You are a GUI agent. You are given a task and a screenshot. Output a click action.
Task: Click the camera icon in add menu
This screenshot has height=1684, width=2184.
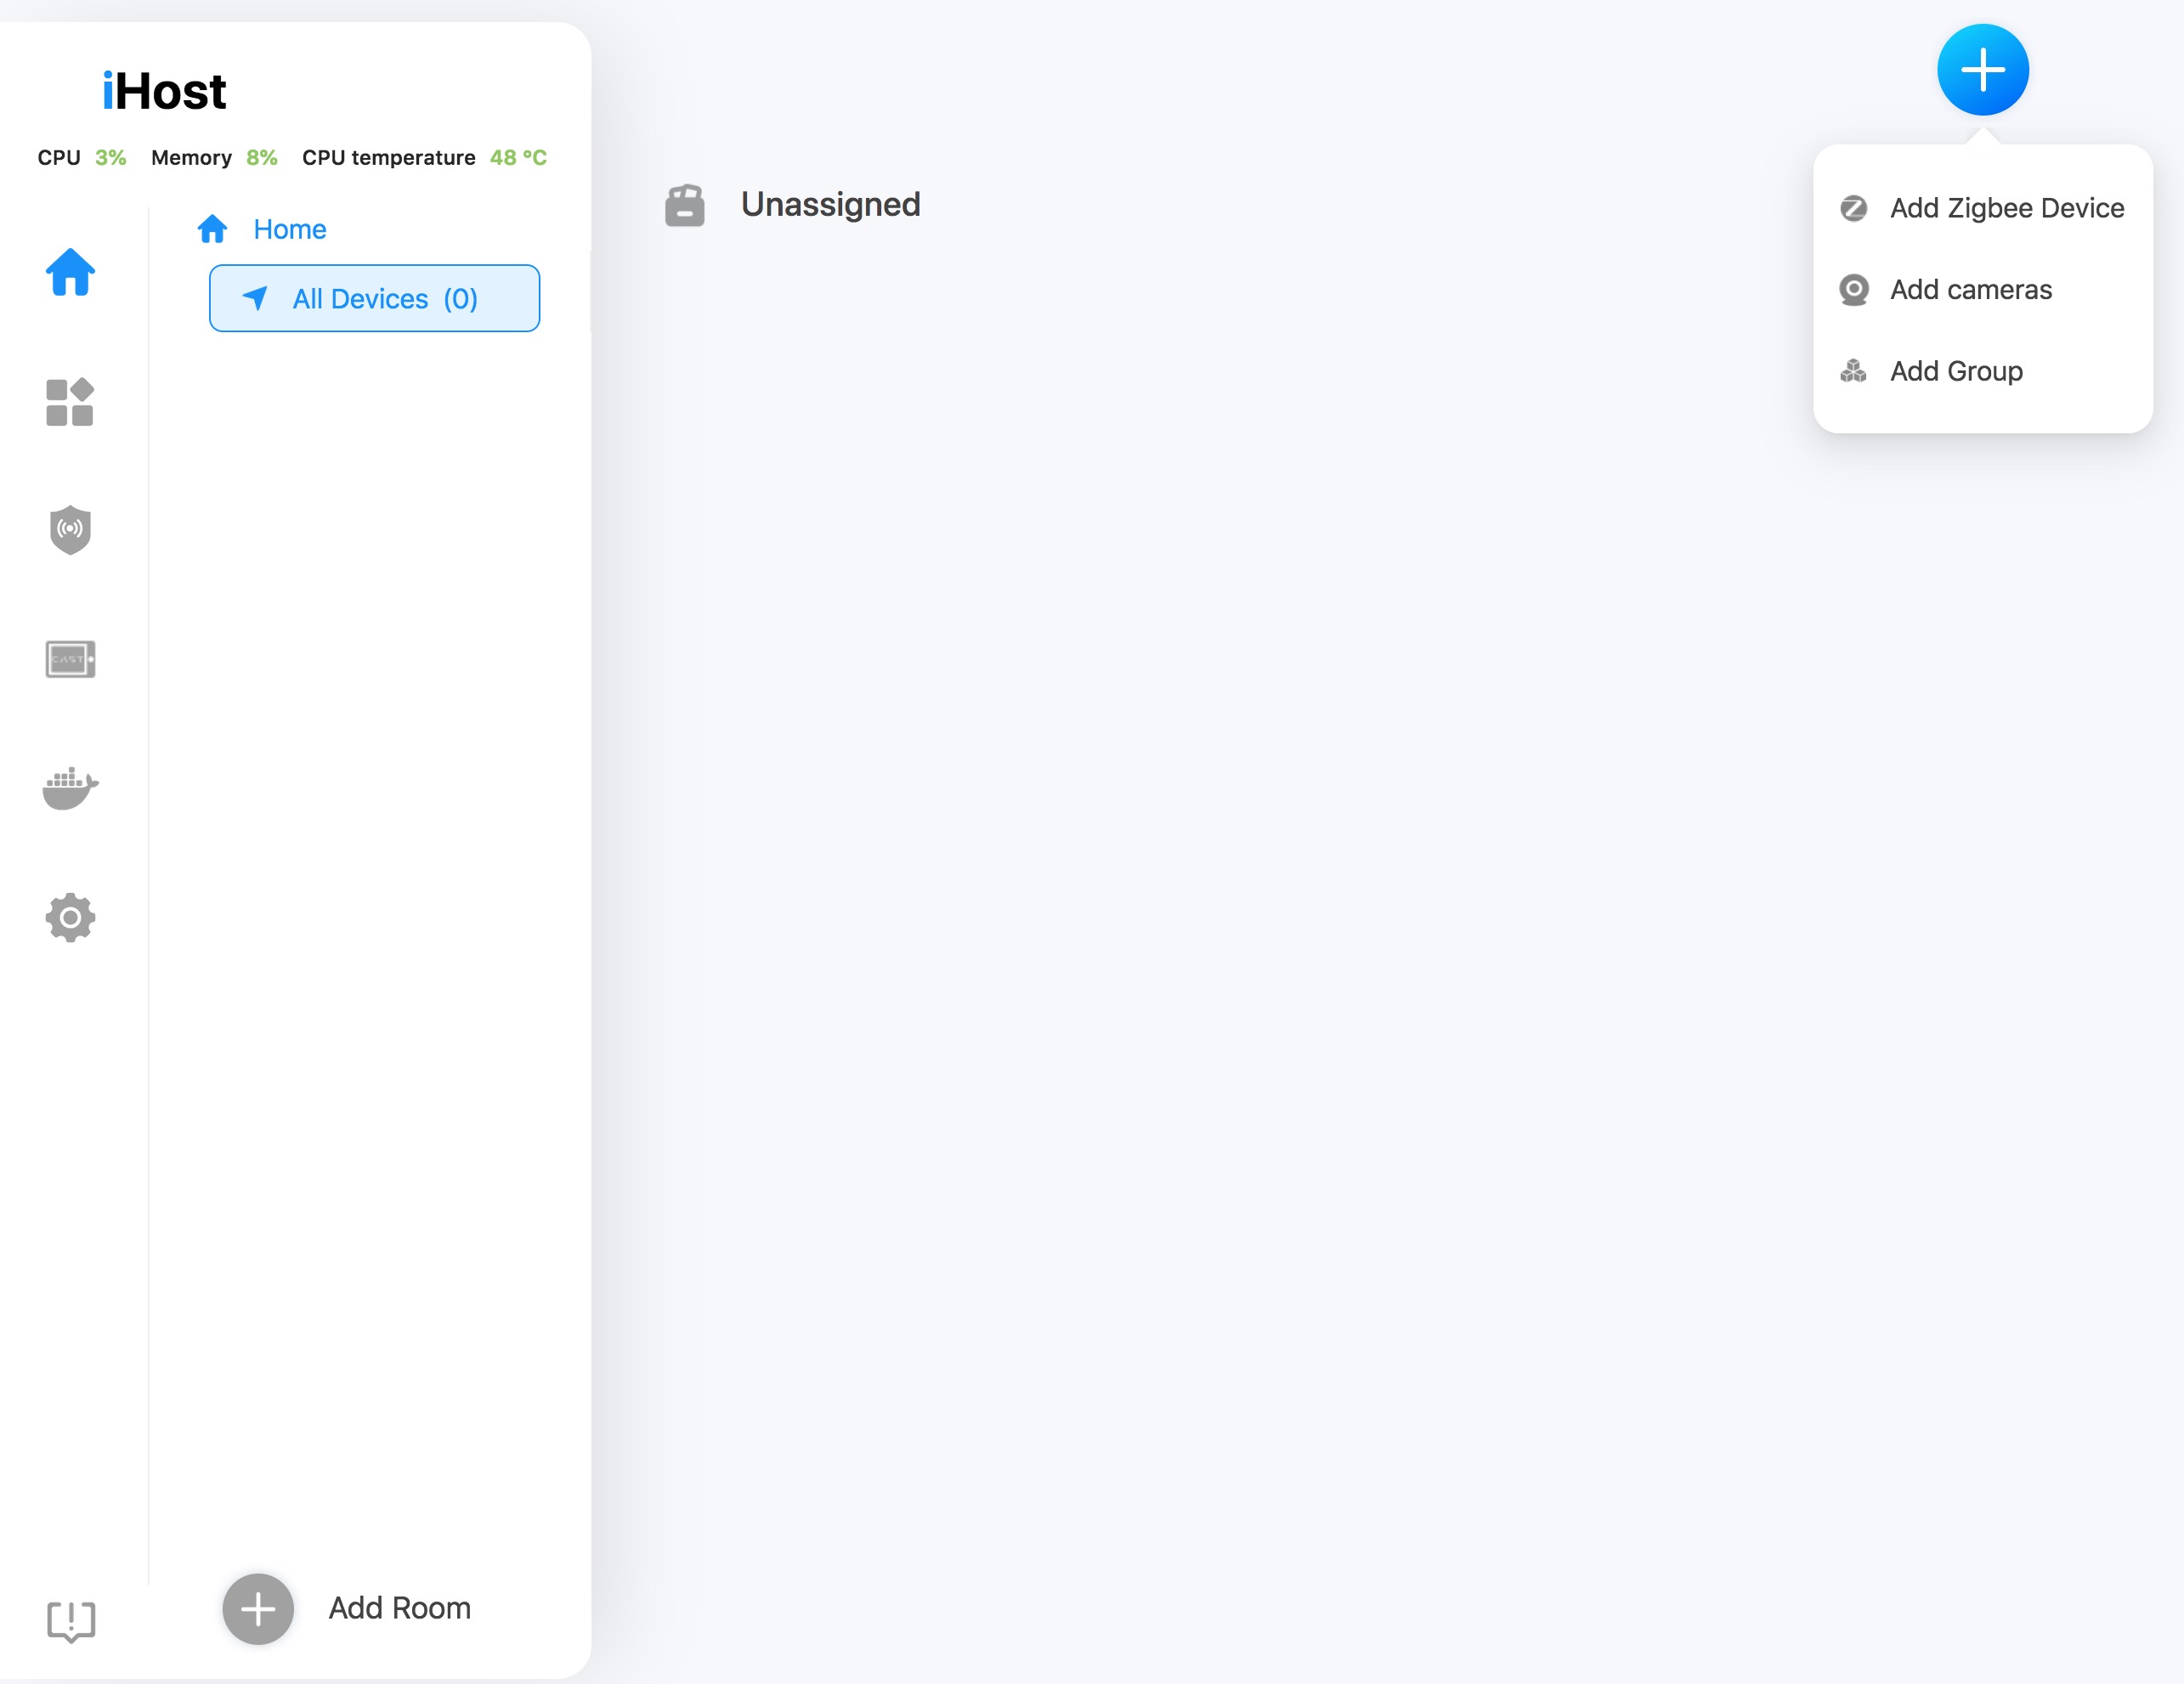[x=1853, y=290]
